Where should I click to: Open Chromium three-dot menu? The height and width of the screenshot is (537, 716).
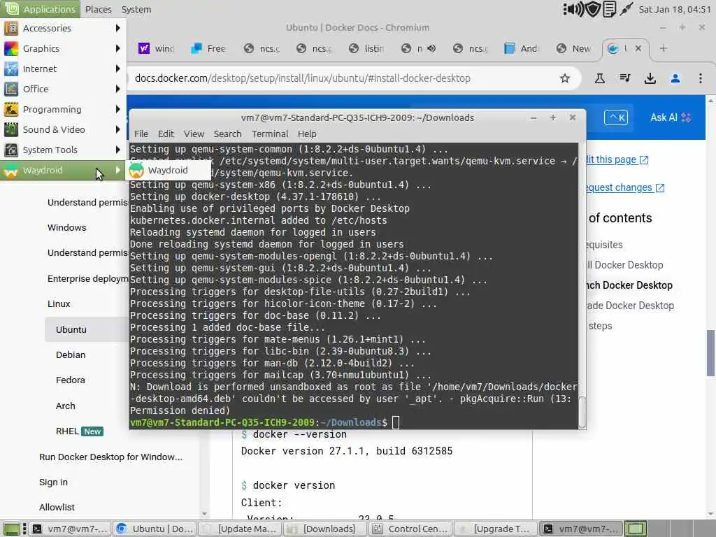701,78
